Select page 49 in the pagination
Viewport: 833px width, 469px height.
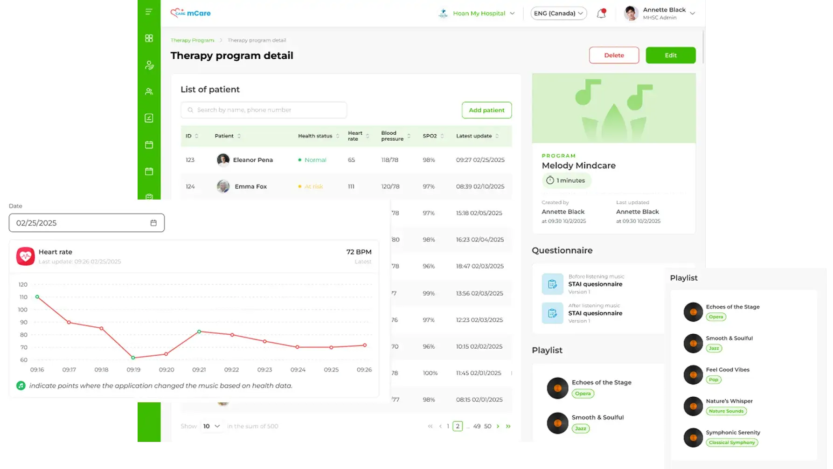click(x=477, y=426)
